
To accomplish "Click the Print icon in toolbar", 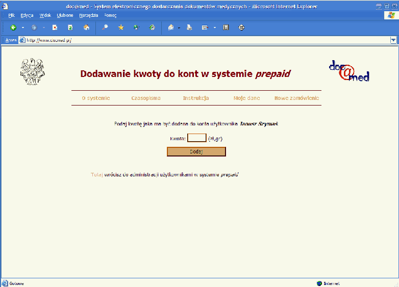I will click(x=189, y=28).
